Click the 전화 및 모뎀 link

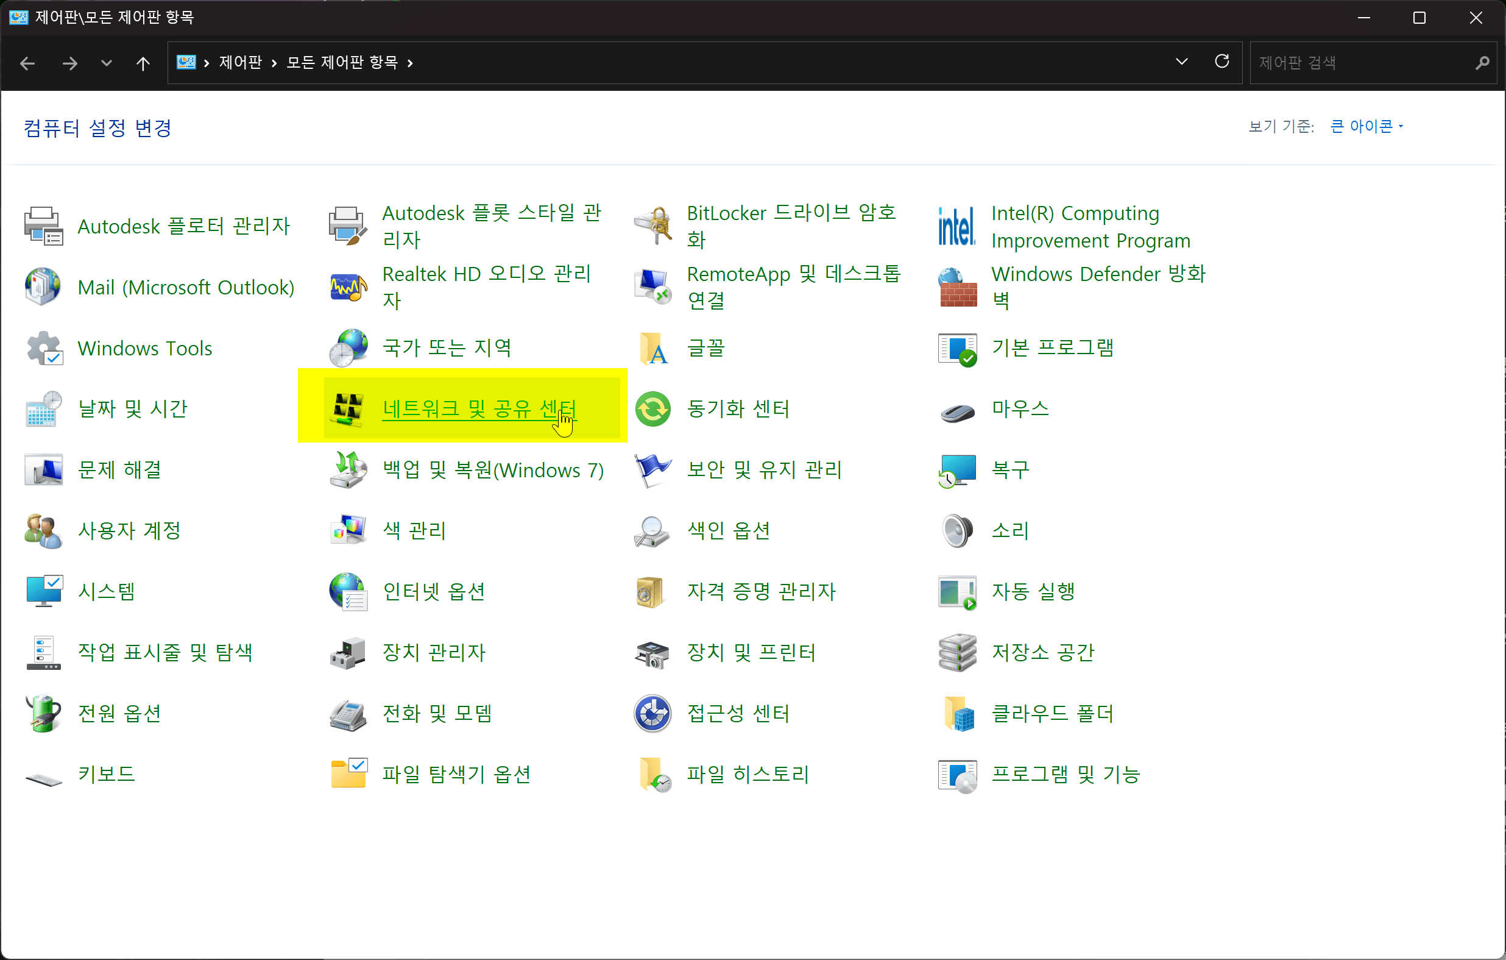click(437, 713)
